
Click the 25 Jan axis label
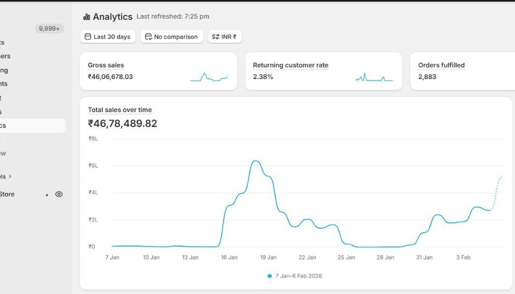(347, 257)
